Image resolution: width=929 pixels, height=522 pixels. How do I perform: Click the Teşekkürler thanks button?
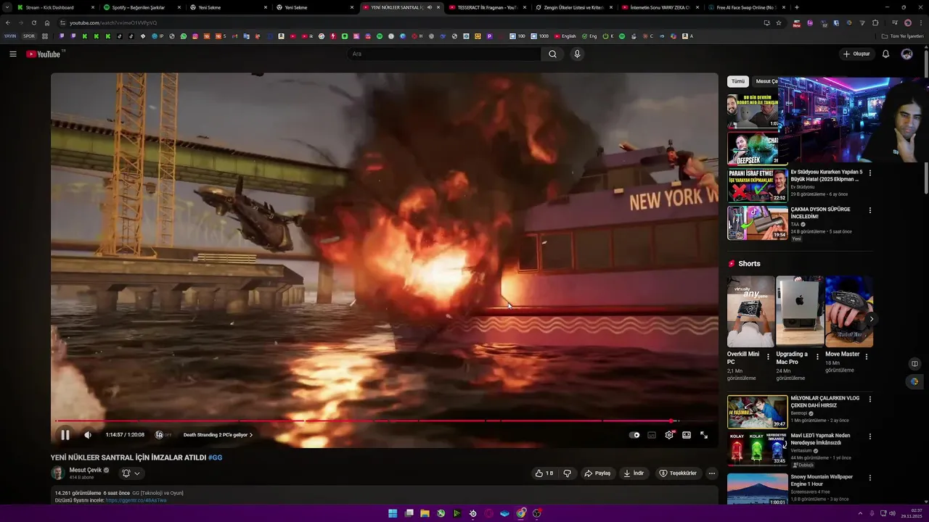point(678,473)
